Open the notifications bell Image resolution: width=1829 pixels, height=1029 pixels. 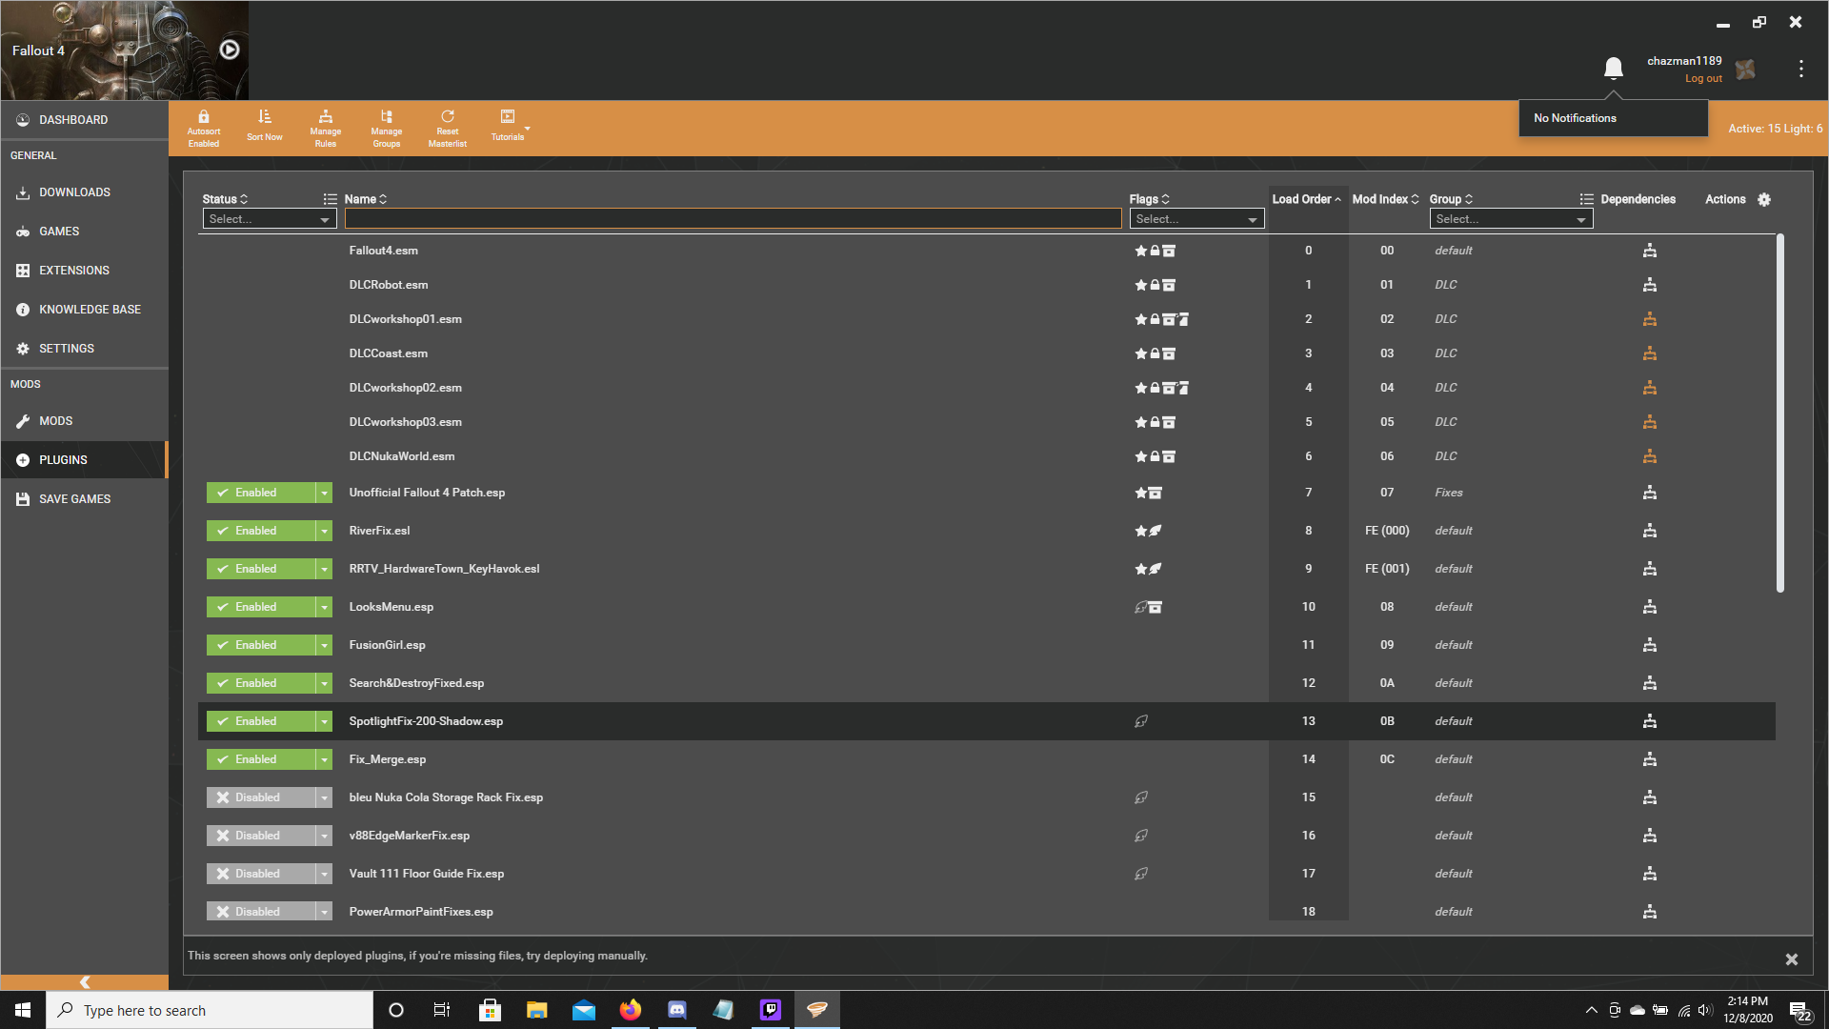tap(1613, 69)
